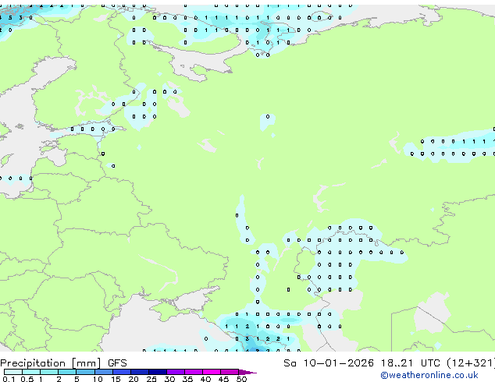Click the 40–45 mm magenta legend swatch
This screenshot has height=382, width=495.
(212, 372)
